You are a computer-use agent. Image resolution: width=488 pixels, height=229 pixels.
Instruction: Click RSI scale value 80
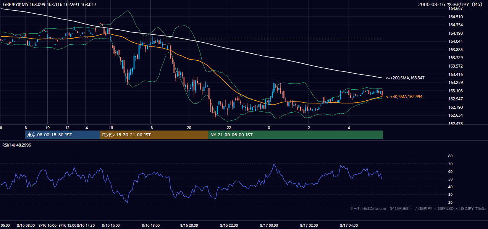[x=450, y=156]
